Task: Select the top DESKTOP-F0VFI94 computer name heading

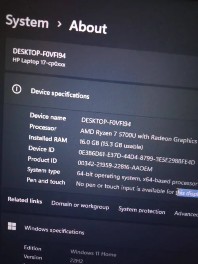Action: tap(39, 54)
